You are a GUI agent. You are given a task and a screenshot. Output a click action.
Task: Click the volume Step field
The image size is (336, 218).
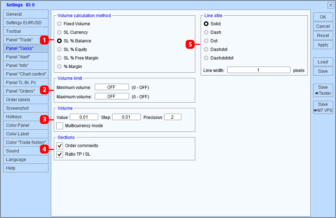click(126, 117)
